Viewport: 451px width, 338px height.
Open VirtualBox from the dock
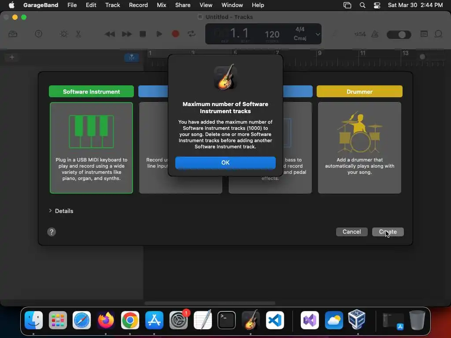(x=357, y=320)
